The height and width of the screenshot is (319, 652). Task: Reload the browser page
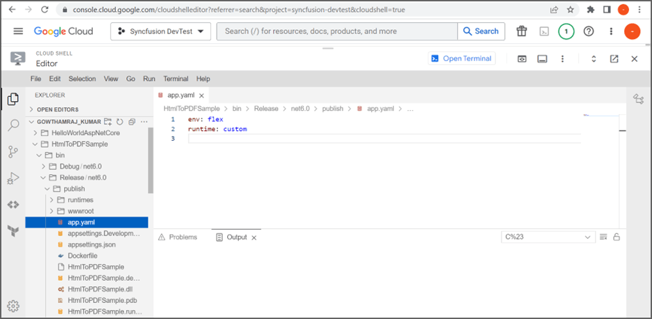click(x=45, y=10)
